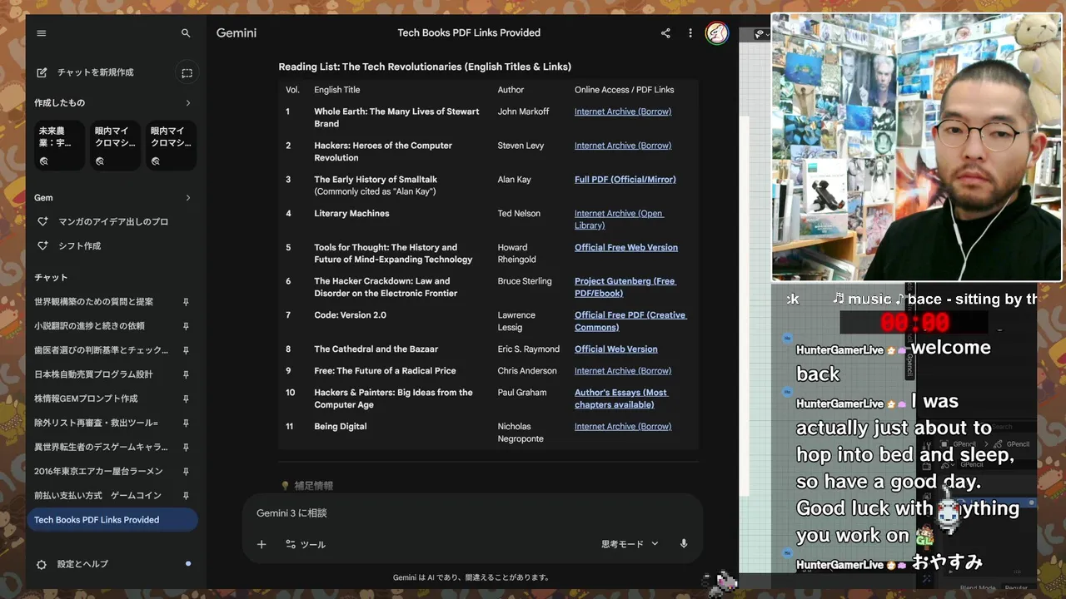Click the conversation title Tech Books PDF Links Provided
The height and width of the screenshot is (599, 1066).
pyautogui.click(x=469, y=33)
